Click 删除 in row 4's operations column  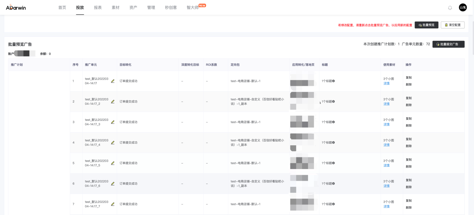pos(409,145)
